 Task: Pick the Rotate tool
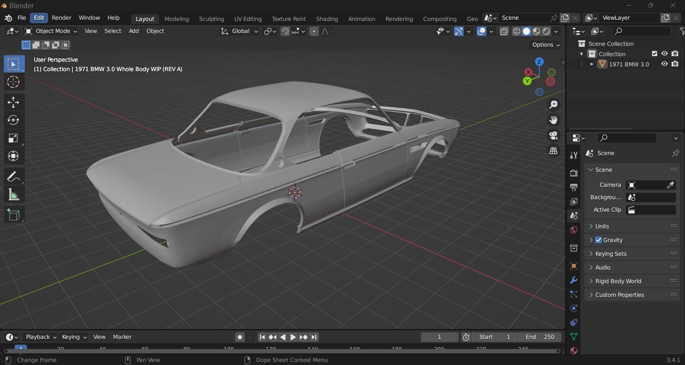(14, 120)
